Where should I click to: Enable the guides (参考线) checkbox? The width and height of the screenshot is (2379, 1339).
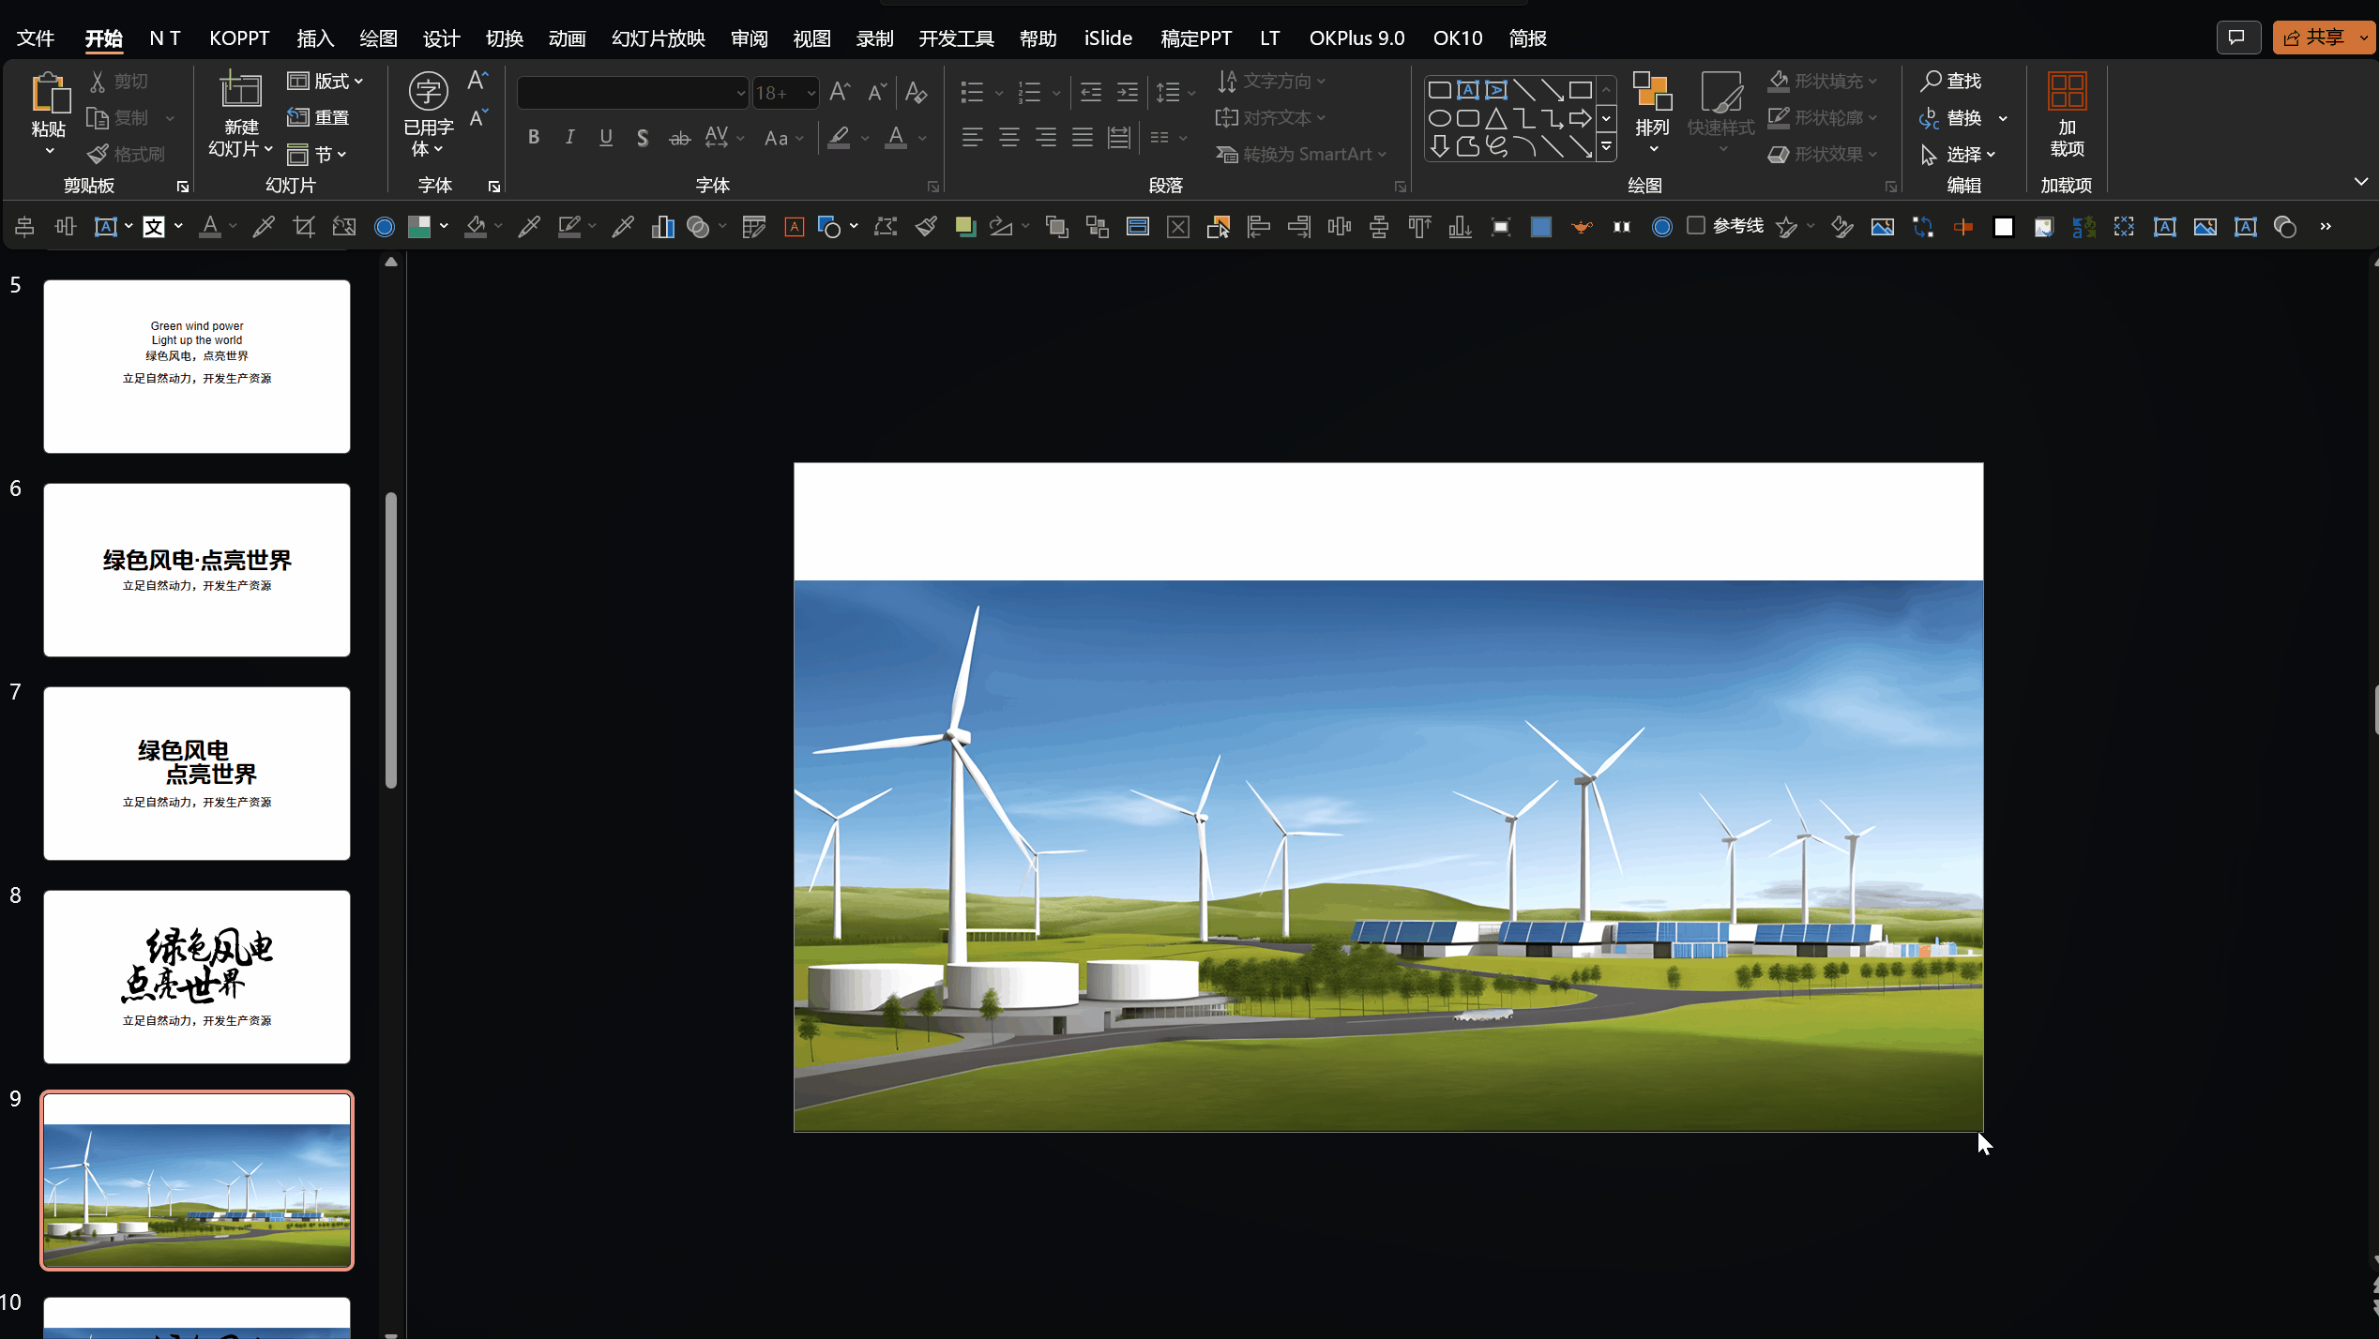[x=1695, y=225]
